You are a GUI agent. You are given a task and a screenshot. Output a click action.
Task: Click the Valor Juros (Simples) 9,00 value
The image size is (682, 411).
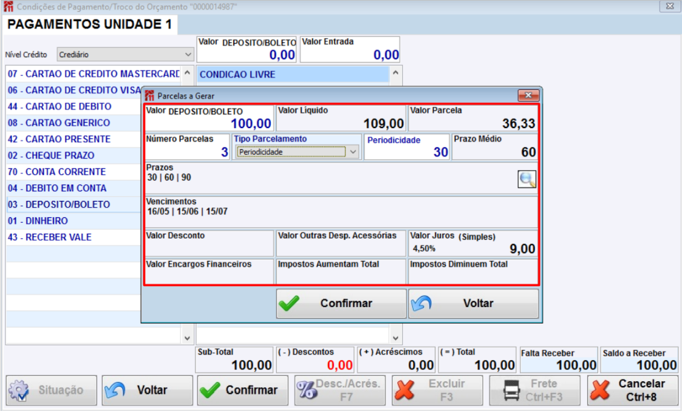(x=522, y=249)
